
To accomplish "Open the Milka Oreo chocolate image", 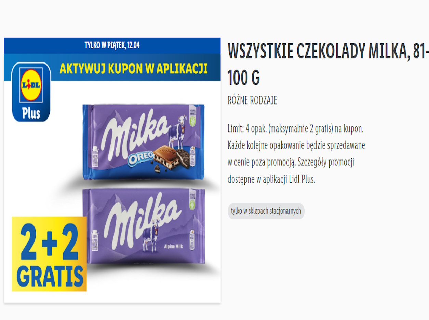I will (x=144, y=142).
